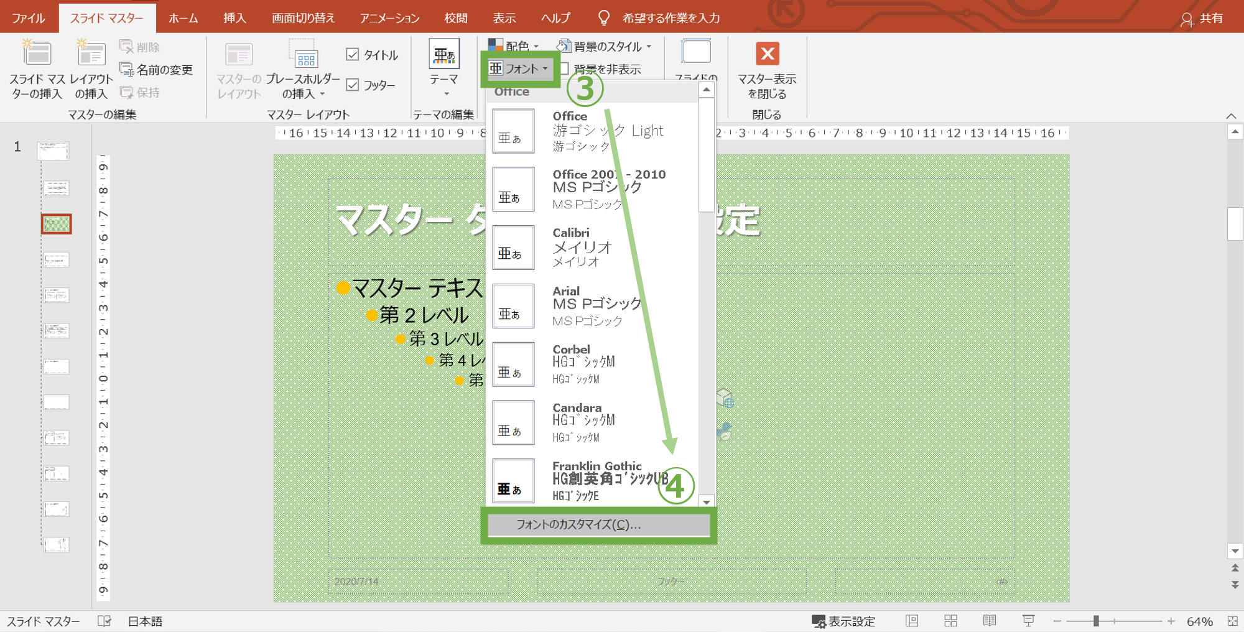Click the Insert Slide Master icon
The width and height of the screenshot is (1244, 632).
(x=37, y=55)
